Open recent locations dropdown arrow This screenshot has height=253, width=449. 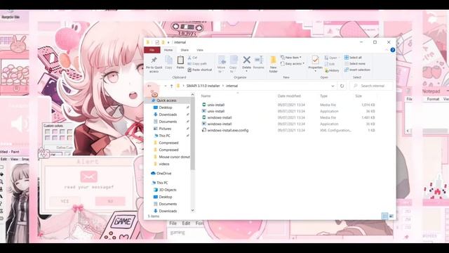pyautogui.click(x=166, y=86)
